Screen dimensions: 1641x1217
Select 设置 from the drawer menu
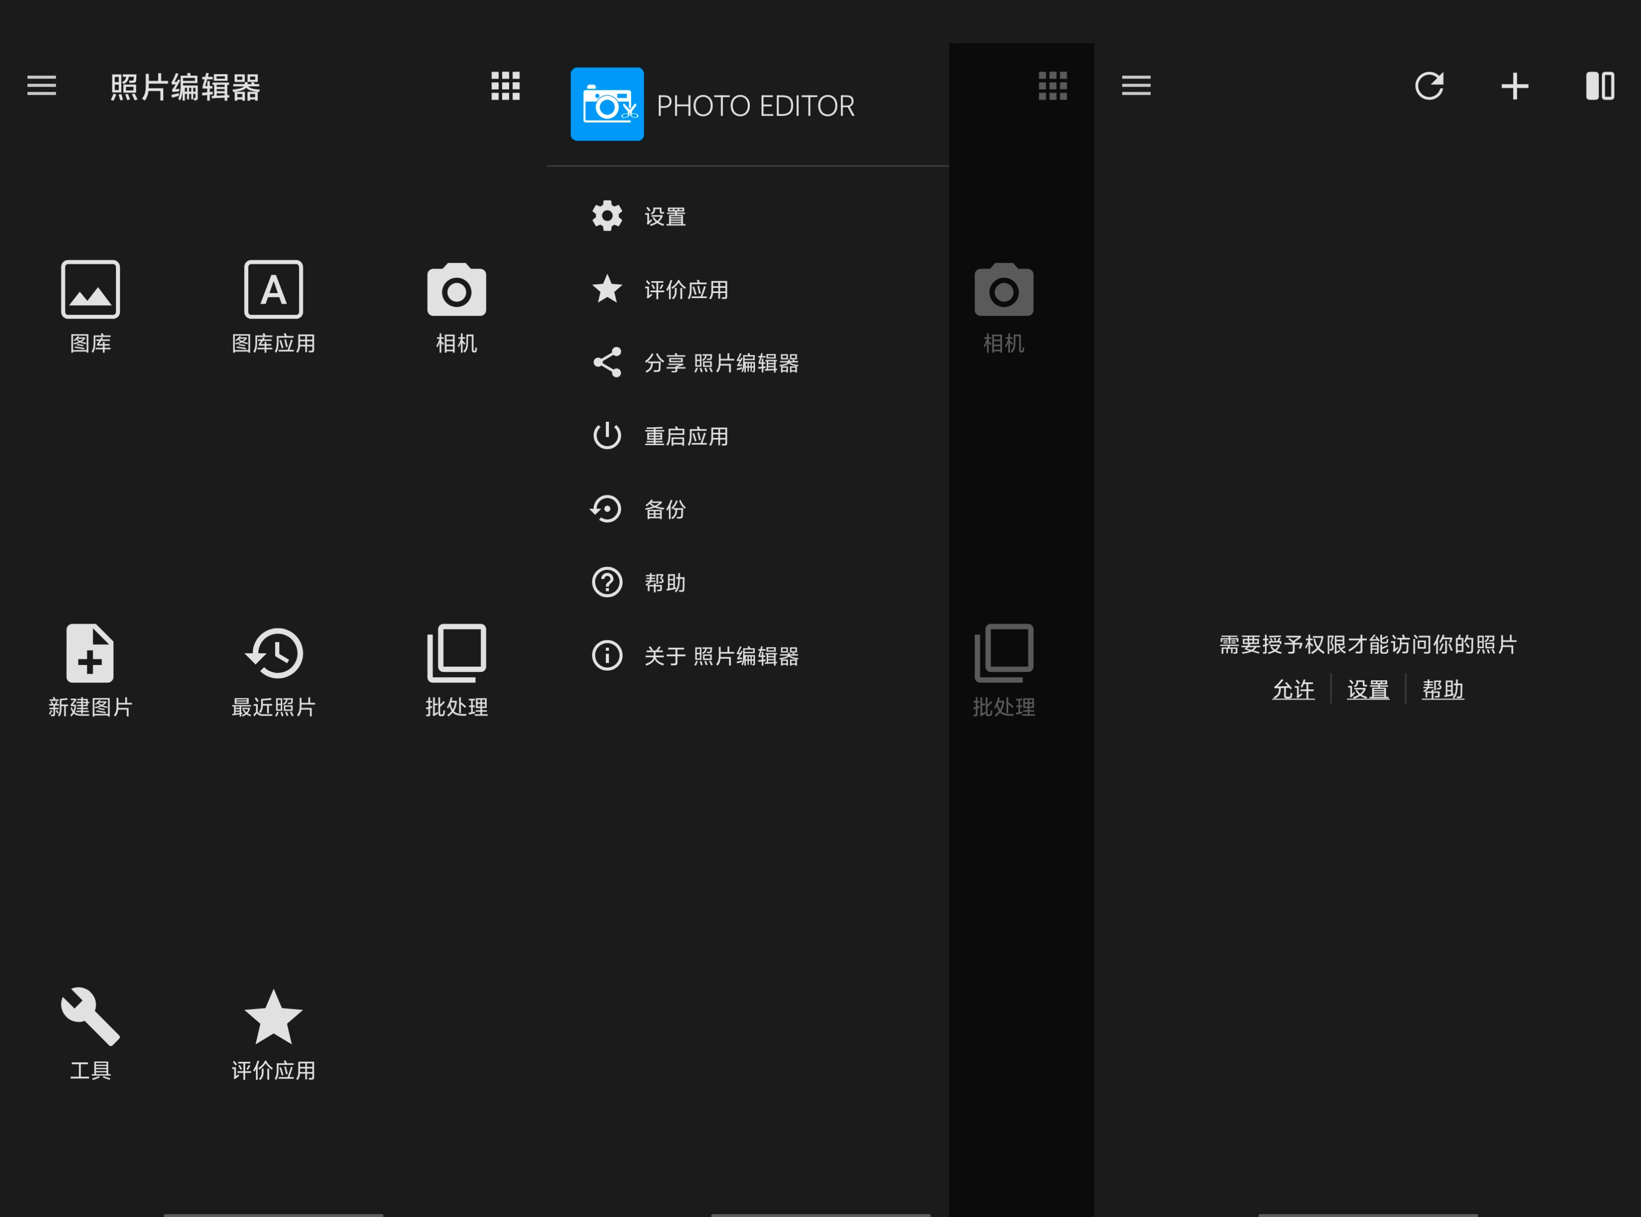[662, 216]
